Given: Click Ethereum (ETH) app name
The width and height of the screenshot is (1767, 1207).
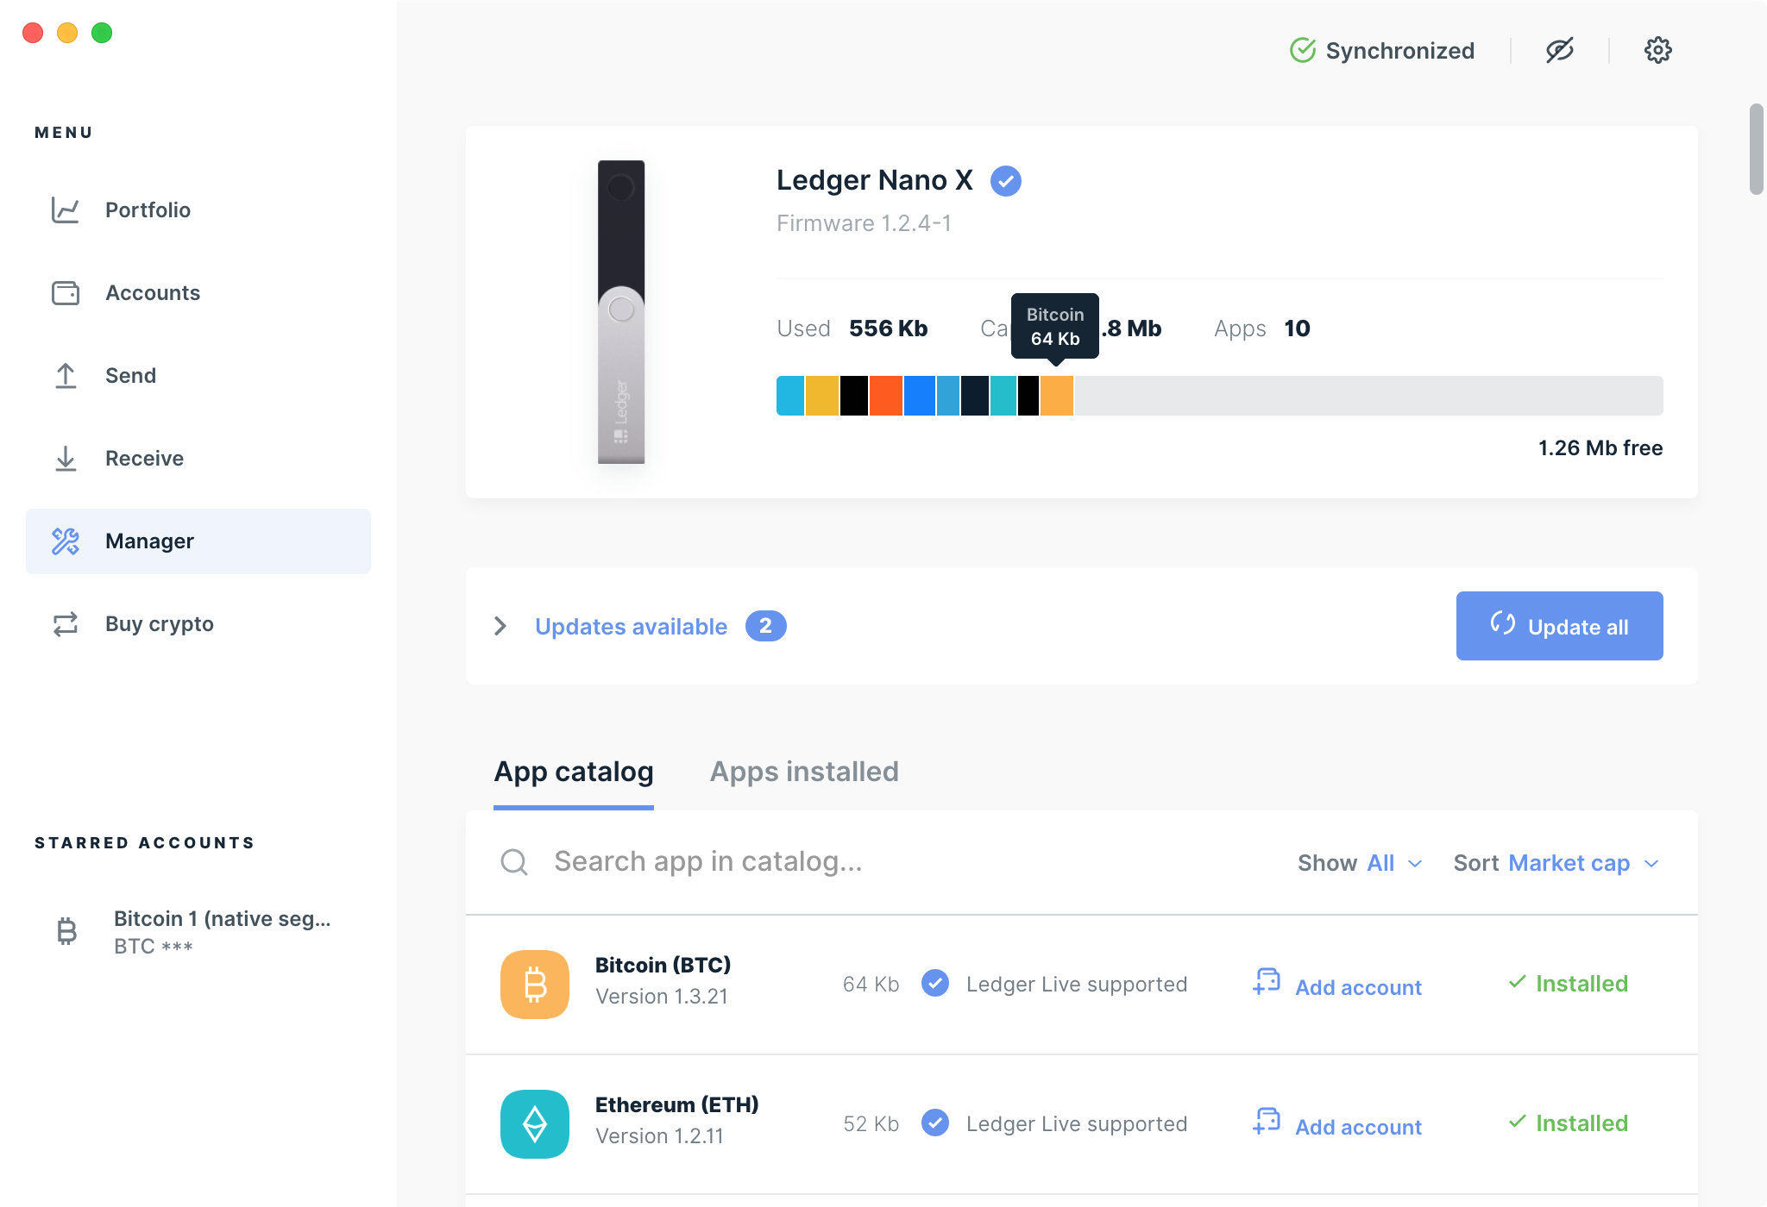Looking at the screenshot, I should (676, 1104).
